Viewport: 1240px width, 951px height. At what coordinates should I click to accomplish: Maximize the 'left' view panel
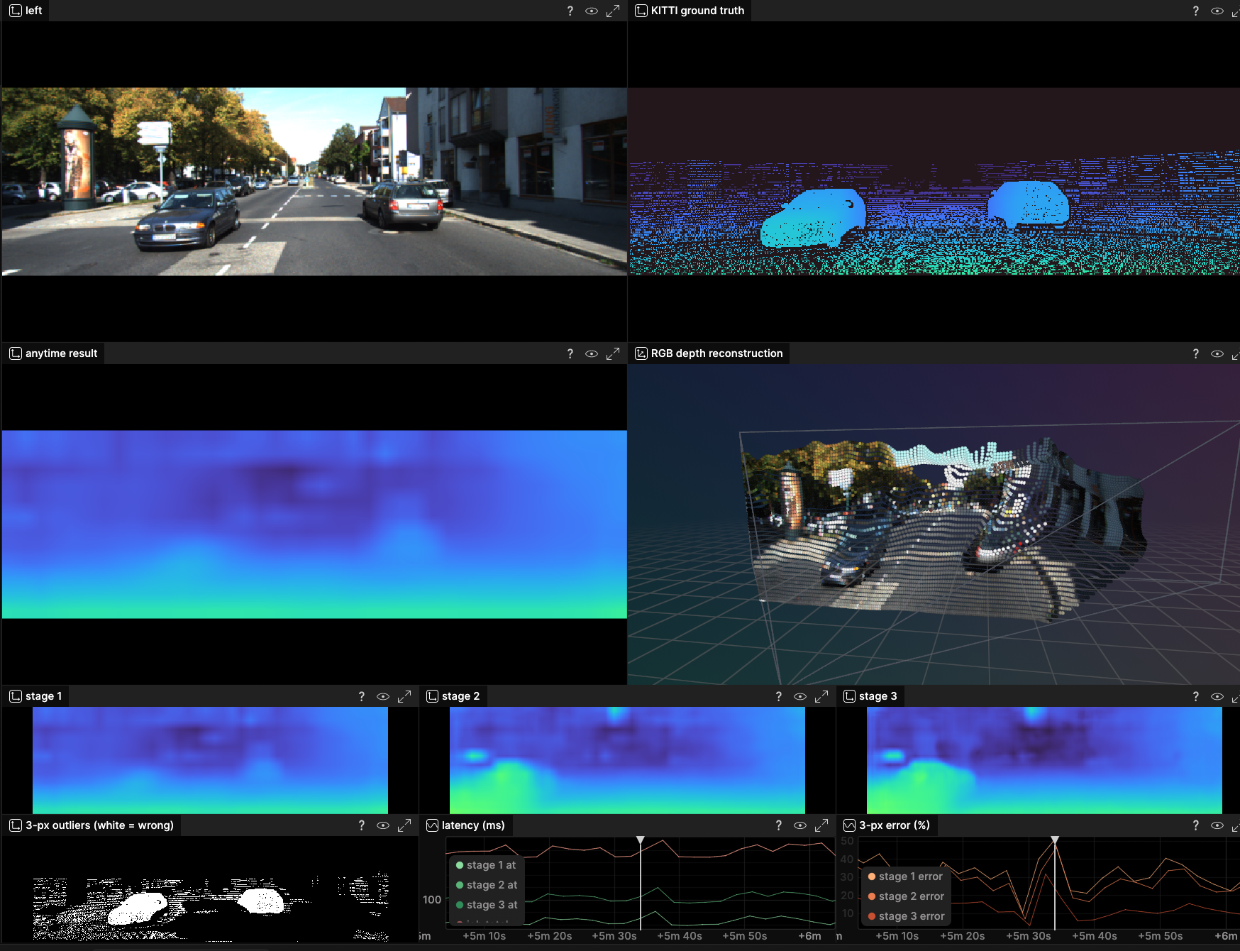[613, 11]
